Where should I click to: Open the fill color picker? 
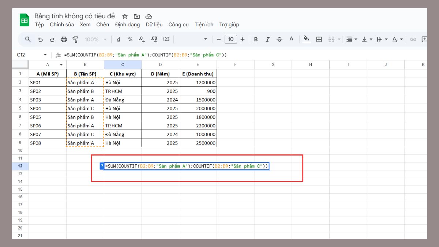[x=307, y=39]
